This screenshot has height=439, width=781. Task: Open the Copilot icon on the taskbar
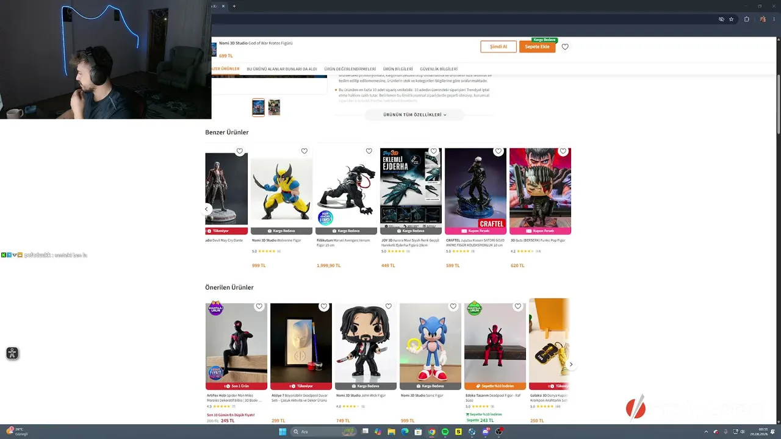[x=378, y=432]
